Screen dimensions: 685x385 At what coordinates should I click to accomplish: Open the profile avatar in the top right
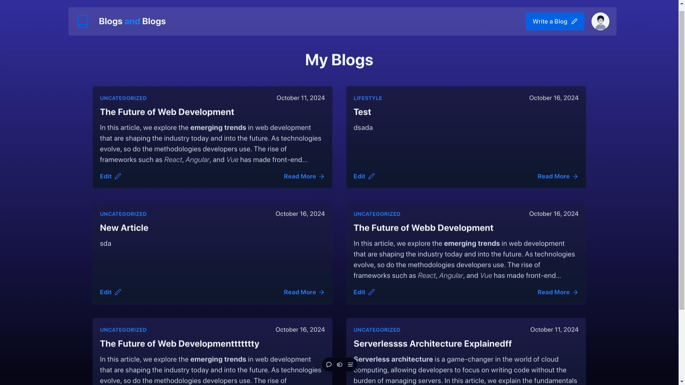[x=600, y=21]
